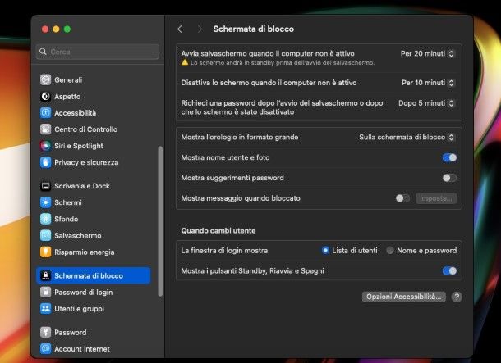Click the Cerca search field
The height and width of the screenshot is (363, 501).
pyautogui.click(x=98, y=52)
